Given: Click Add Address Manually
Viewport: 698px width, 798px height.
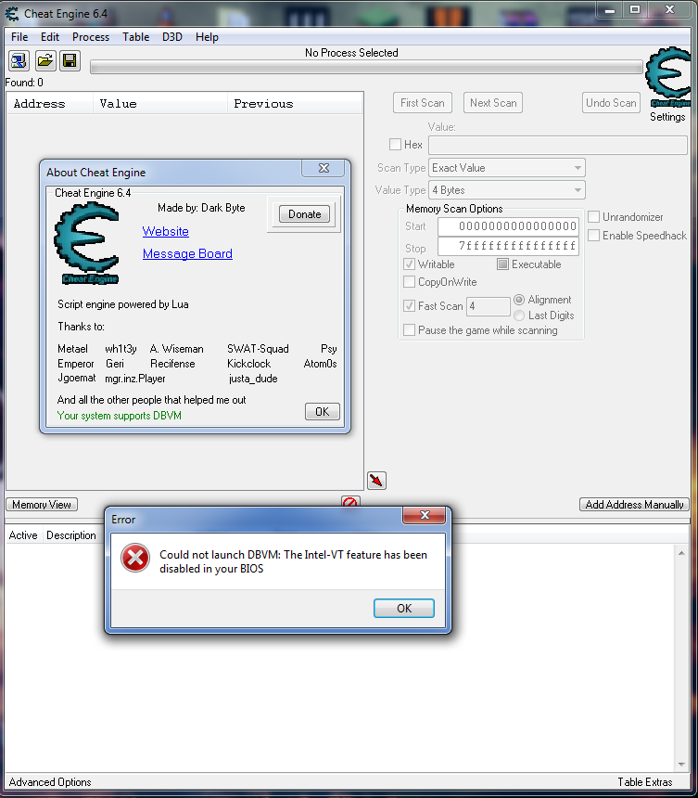Looking at the screenshot, I should 634,505.
